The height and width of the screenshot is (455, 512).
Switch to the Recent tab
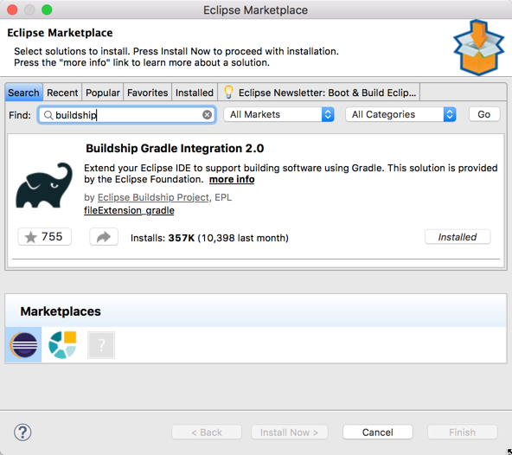[62, 93]
